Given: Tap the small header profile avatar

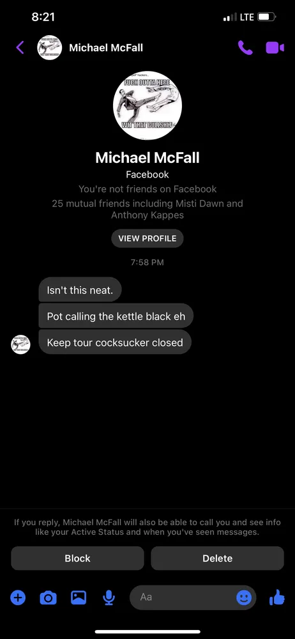Looking at the screenshot, I should 50,48.
